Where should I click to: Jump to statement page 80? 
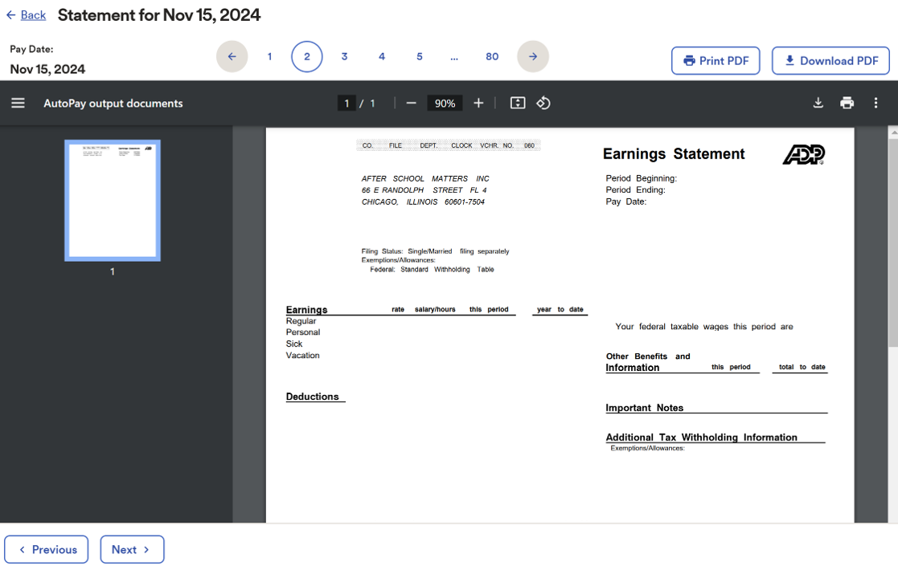coord(492,56)
